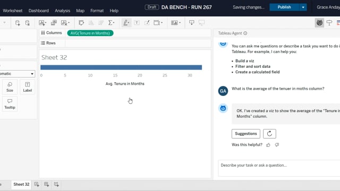Click the Draft badge

[152, 7]
